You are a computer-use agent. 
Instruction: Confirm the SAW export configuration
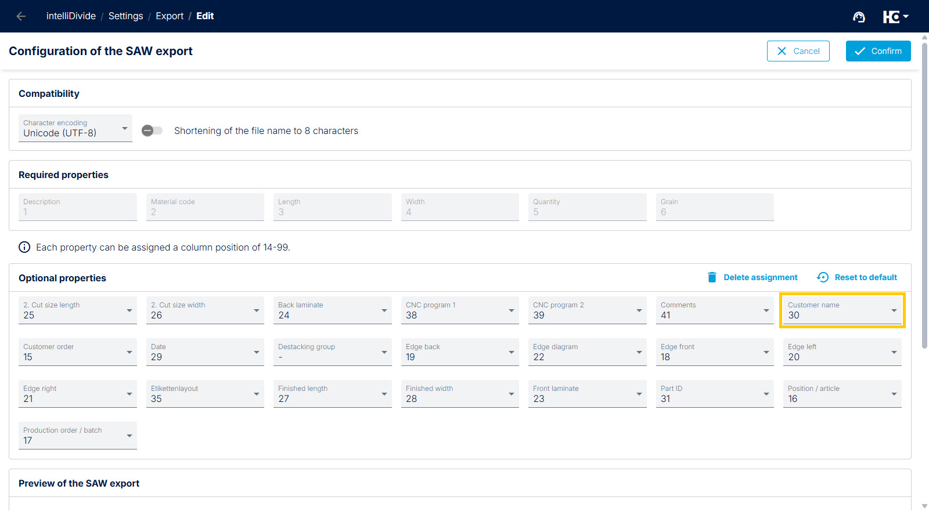tap(878, 51)
